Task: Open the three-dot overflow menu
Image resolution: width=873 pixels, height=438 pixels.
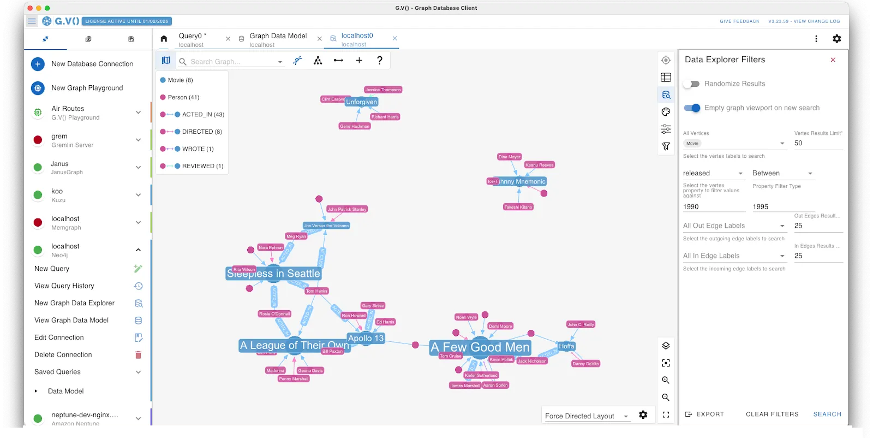Action: pyautogui.click(x=816, y=39)
